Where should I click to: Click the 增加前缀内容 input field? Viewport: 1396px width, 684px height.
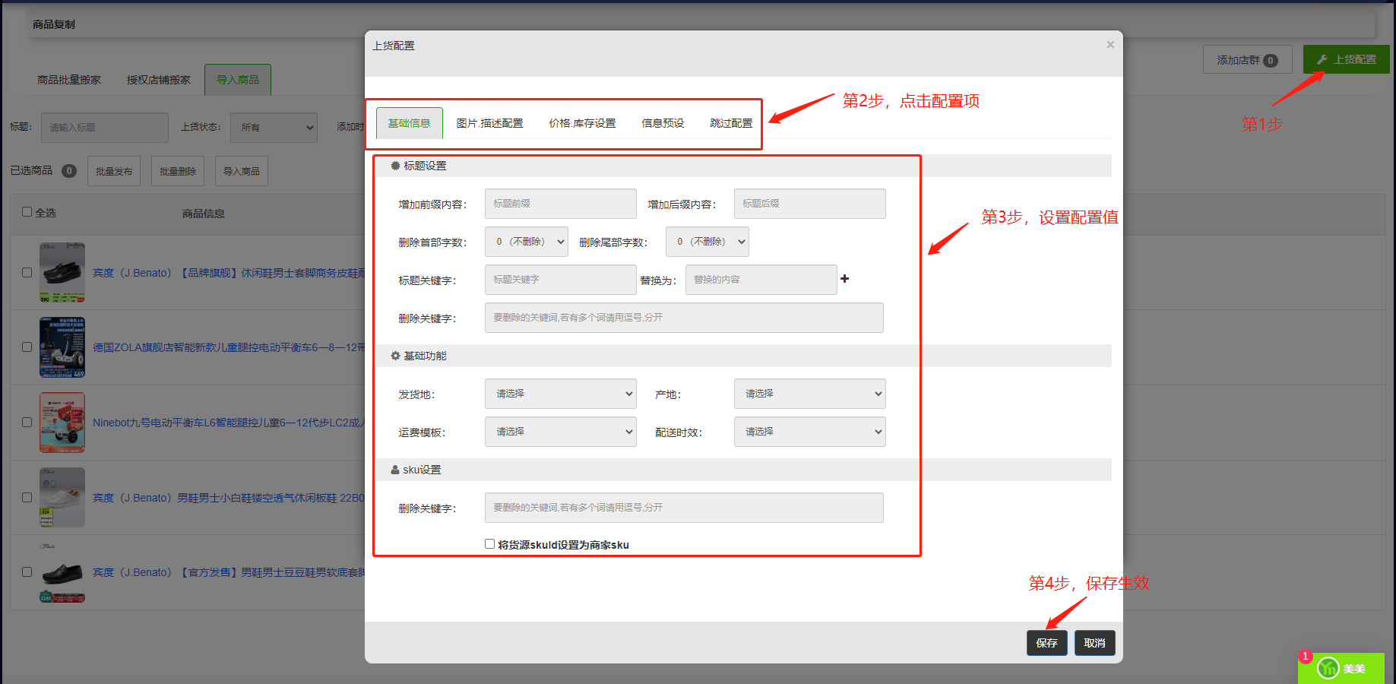(x=560, y=204)
